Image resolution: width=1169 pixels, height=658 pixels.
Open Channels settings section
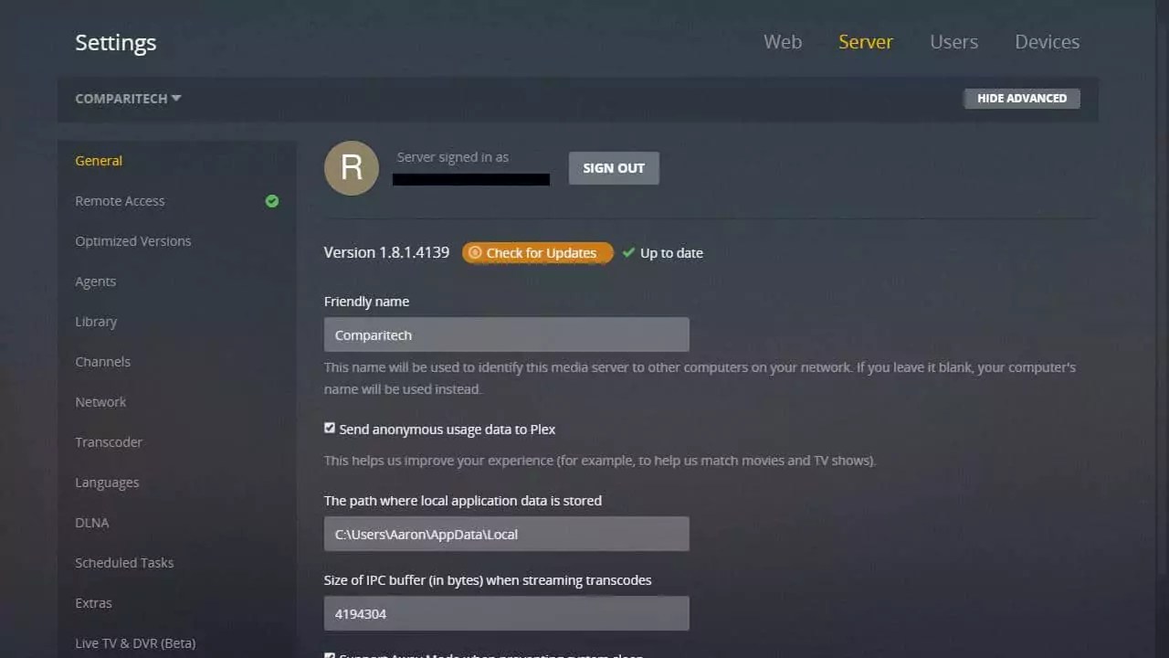point(103,362)
